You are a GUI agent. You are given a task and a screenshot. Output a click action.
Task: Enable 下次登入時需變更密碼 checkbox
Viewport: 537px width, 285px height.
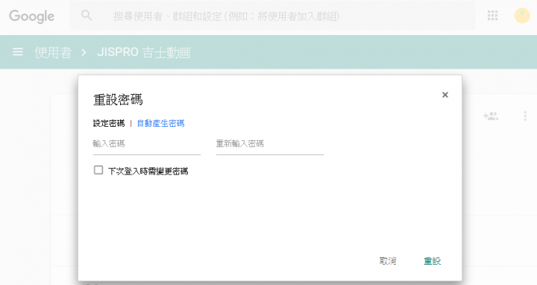pos(98,170)
